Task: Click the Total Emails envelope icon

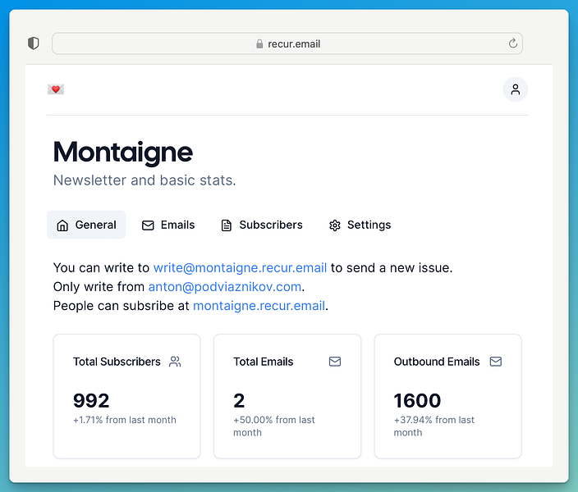Action: 335,362
